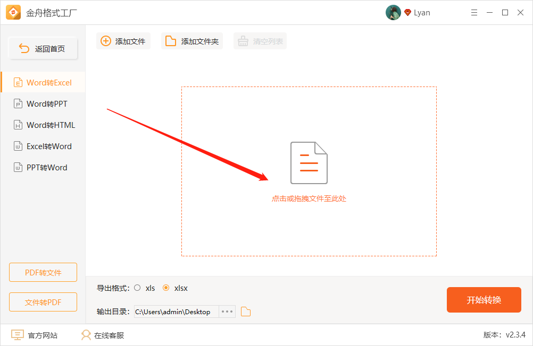Select Word转HTML in sidebar

43,125
